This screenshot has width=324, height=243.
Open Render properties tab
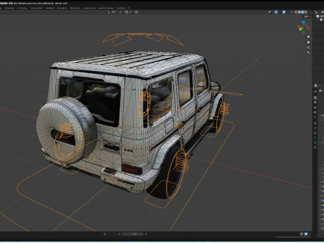click(x=315, y=98)
